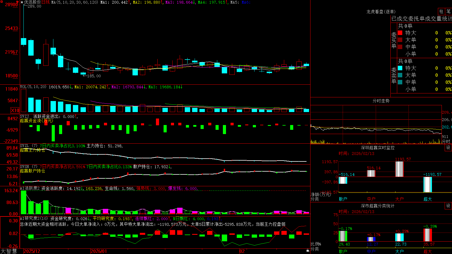Click the MA1: 200.442 value

coord(115,2)
